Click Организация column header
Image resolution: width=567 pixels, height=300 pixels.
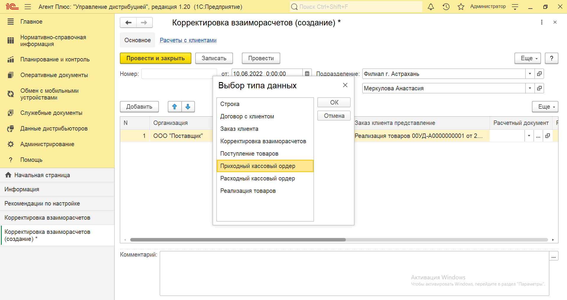coord(181,123)
